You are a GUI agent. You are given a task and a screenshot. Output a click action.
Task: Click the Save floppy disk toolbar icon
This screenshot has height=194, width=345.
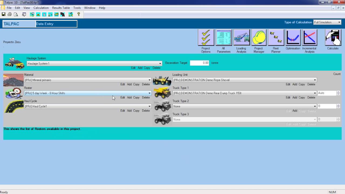(x=4, y=14)
